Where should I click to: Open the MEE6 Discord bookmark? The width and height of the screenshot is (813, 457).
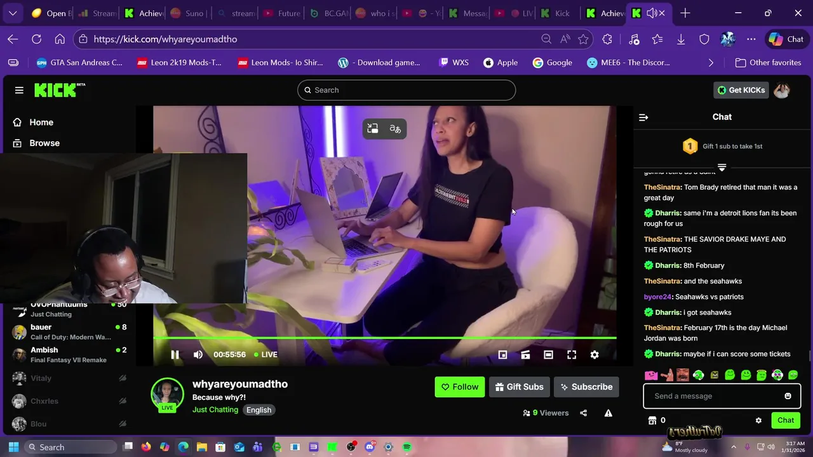(628, 63)
